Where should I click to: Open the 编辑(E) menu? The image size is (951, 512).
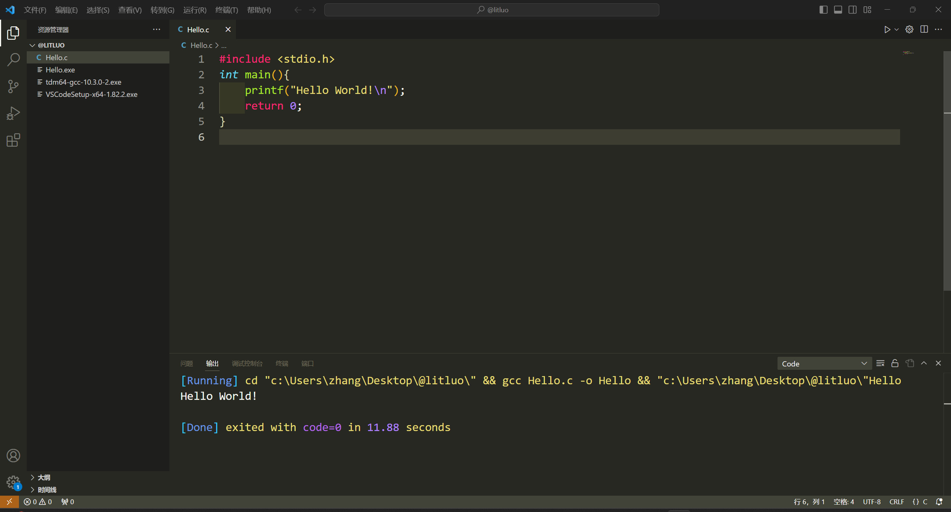(66, 10)
